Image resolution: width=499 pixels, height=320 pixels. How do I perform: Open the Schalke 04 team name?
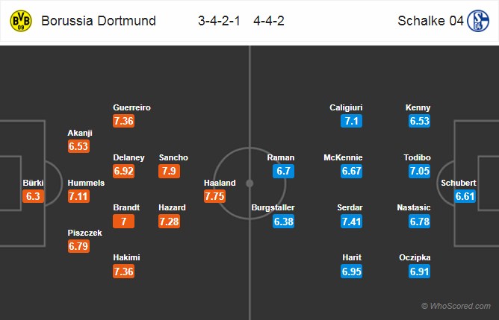430,21
